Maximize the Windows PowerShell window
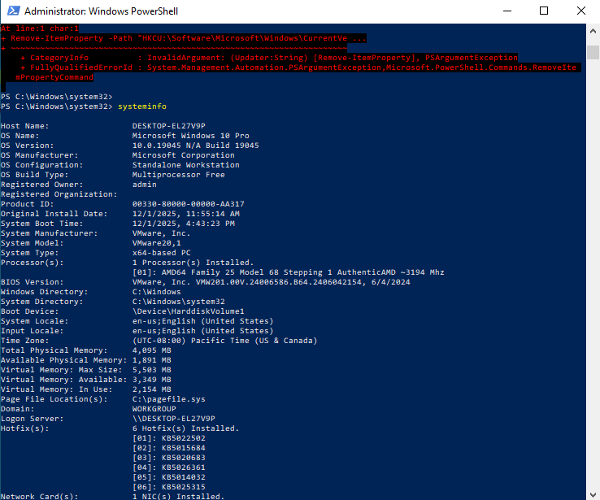The image size is (600, 500). [544, 11]
